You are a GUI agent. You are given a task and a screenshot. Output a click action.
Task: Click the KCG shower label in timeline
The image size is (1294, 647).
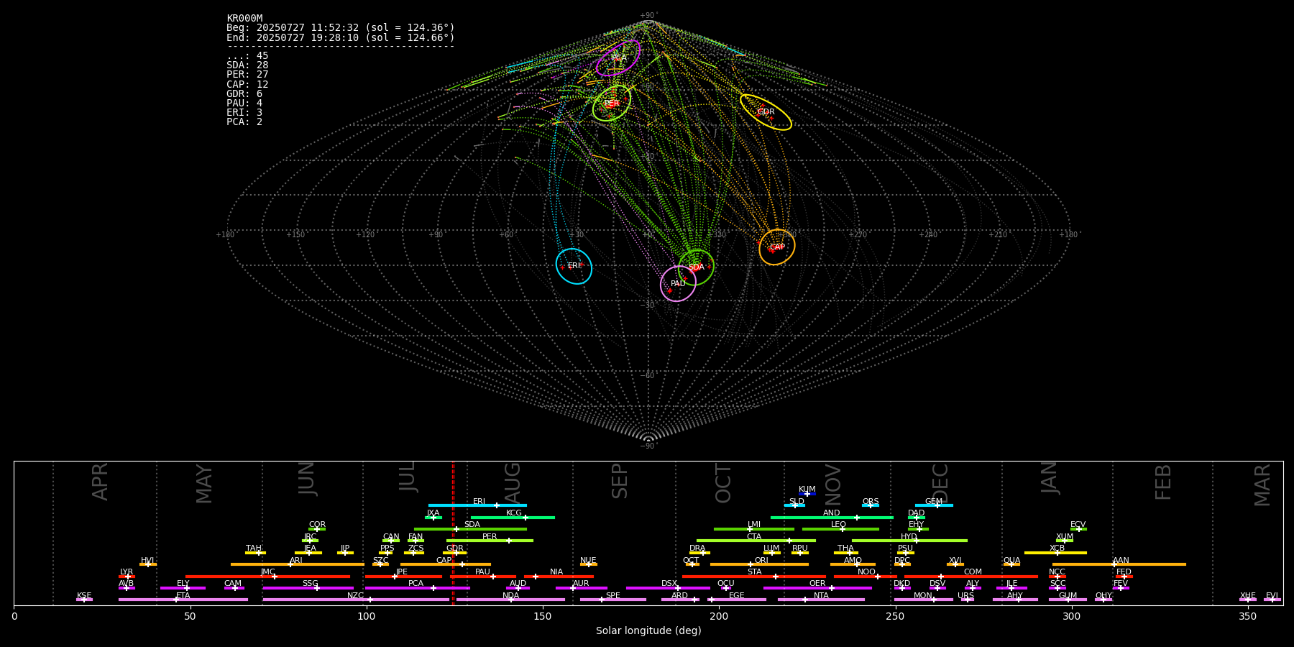pyautogui.click(x=514, y=513)
